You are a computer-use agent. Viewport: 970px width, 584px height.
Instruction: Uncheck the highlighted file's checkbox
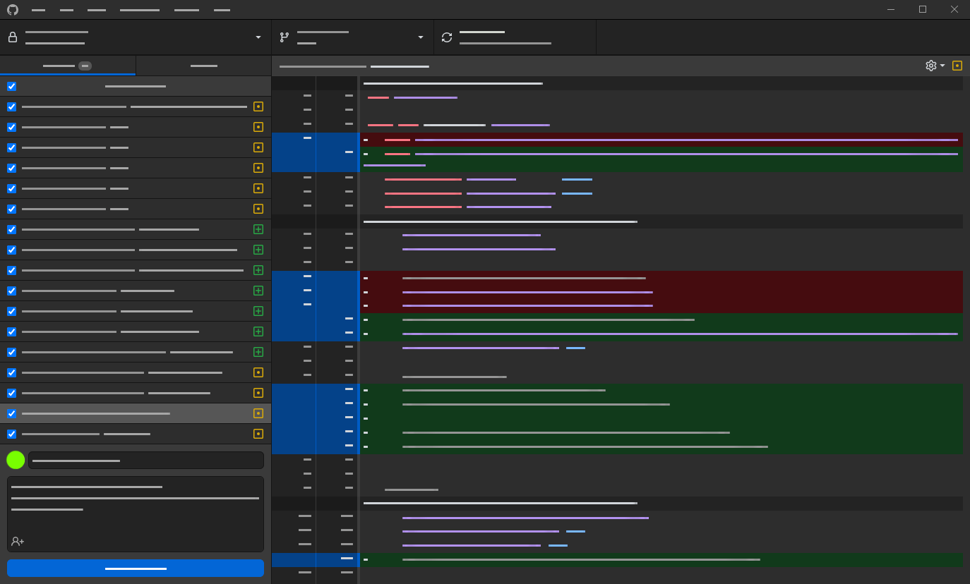click(x=12, y=413)
